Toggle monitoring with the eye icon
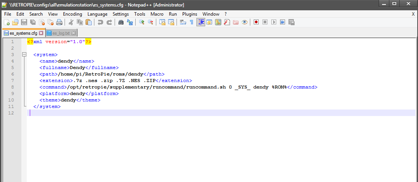The width and height of the screenshot is (418, 182). (245, 23)
